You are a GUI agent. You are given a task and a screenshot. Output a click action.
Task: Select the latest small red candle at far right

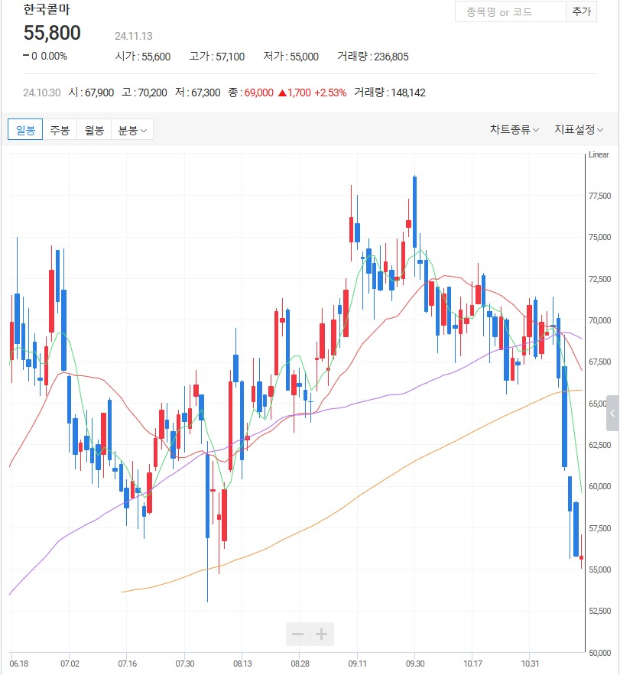(581, 558)
